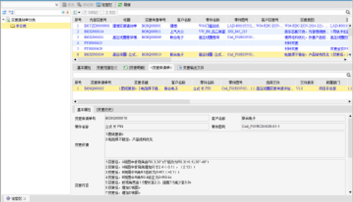Screen dimensions: 353x202
Task: Click the highlighted view button left of Refresh
Action: point(104,5)
